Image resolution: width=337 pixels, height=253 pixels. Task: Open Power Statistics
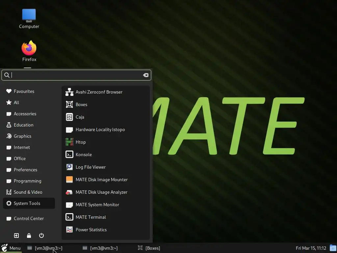[x=106, y=230]
